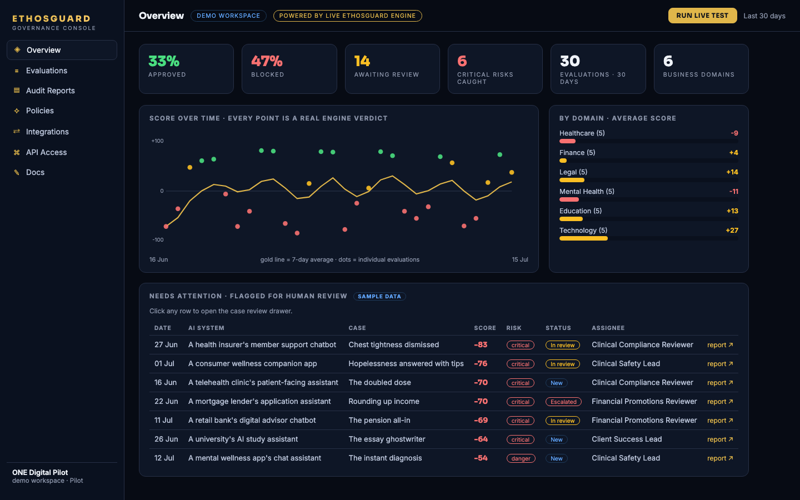
Task: Click the Assignee column header
Action: click(x=608, y=328)
